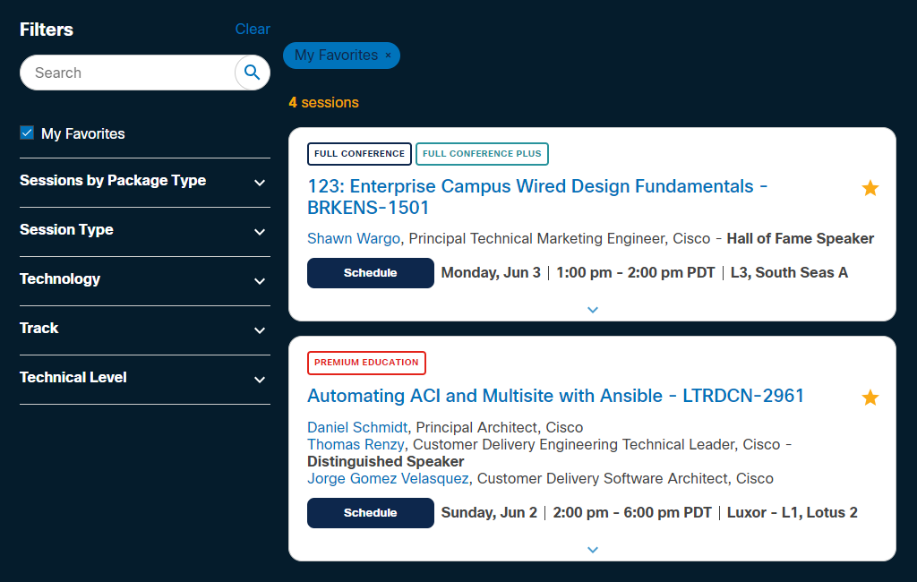
Task: Schedule the Sunday Jun 2 session
Action: click(370, 513)
